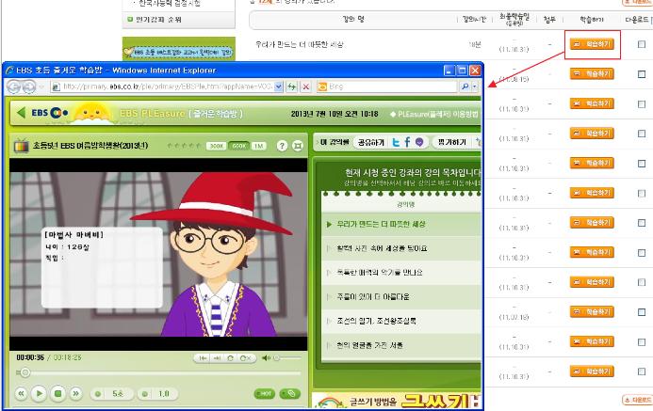Click IE browser Forward arrow button
Viewport: 653px width, 411px height.
[x=28, y=87]
